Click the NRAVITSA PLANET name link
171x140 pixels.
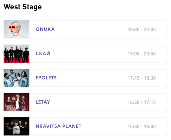click(x=59, y=126)
